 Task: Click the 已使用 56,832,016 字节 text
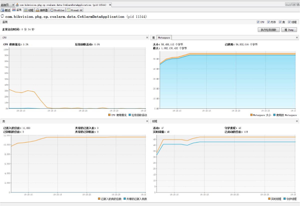tap(241, 44)
